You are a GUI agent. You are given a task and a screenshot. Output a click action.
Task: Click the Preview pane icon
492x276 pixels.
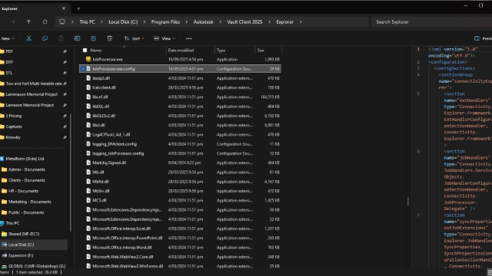[x=477, y=38]
